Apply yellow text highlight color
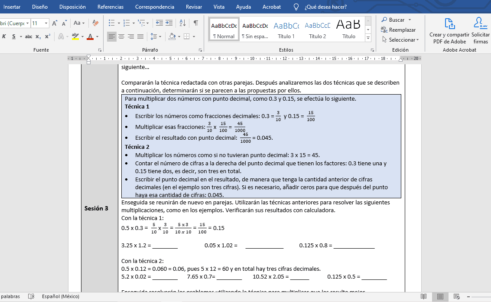This screenshot has width=491, height=302. pos(75,37)
